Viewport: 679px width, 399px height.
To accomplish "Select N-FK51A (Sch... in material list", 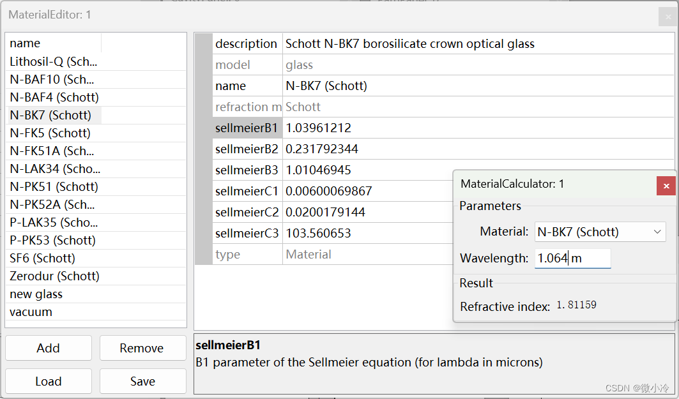I will coord(52,151).
